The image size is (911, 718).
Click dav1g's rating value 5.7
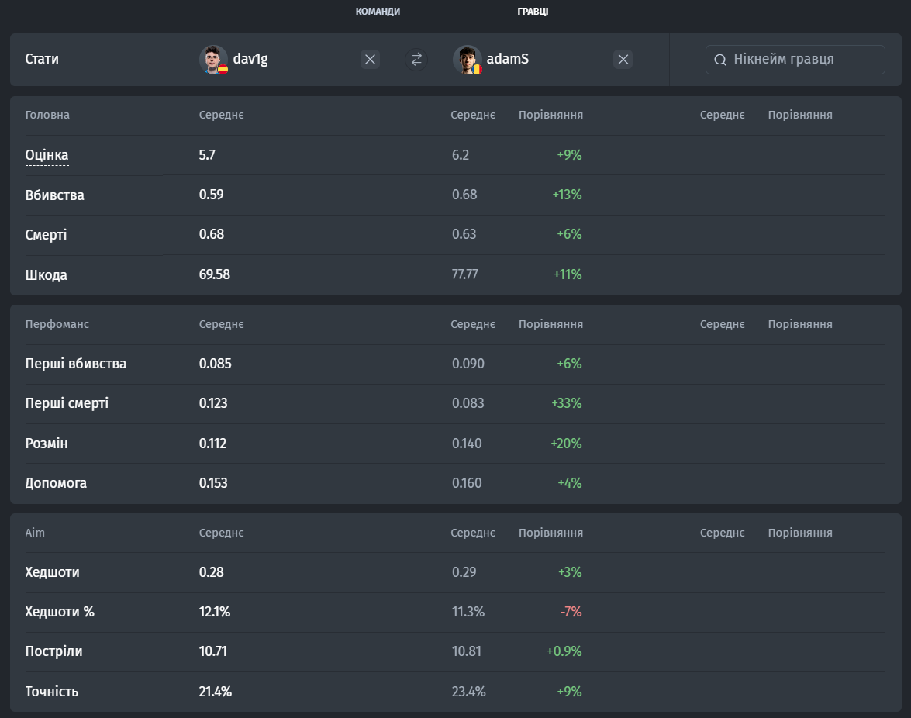click(x=207, y=155)
